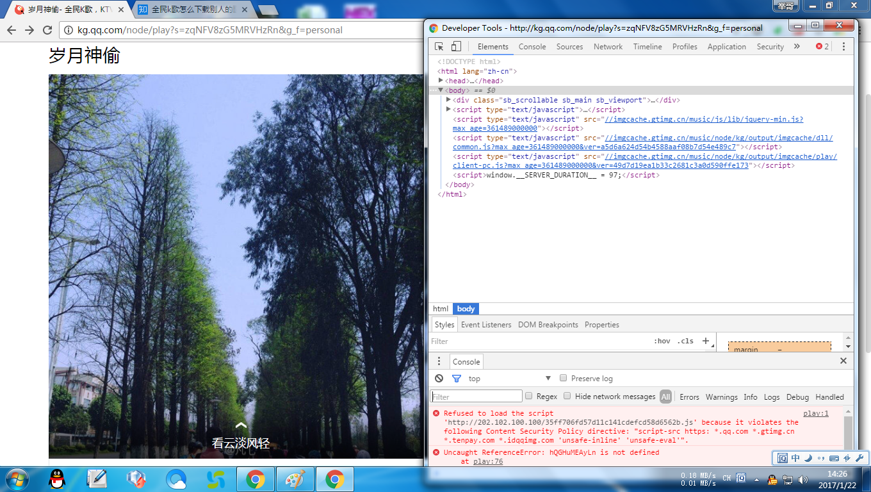Click the browser address bar URL
This screenshot has width=871, height=492.
210,30
